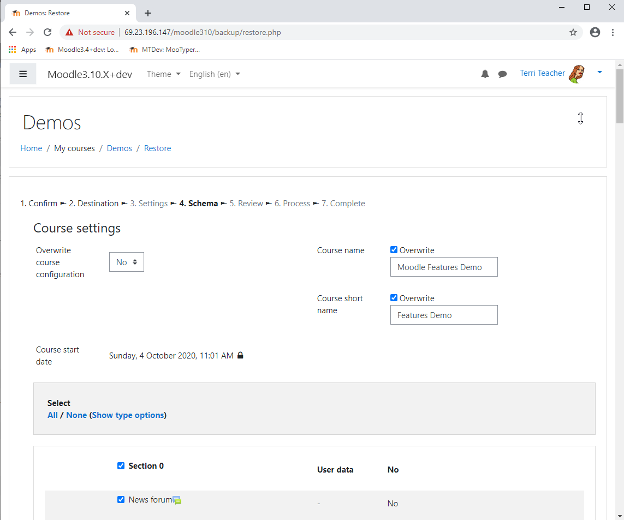Open the Chrome three-dot menu

[x=613, y=32]
